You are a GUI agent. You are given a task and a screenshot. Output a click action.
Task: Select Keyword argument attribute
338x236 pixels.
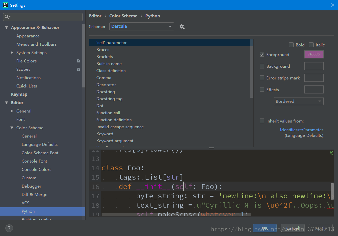point(170,141)
